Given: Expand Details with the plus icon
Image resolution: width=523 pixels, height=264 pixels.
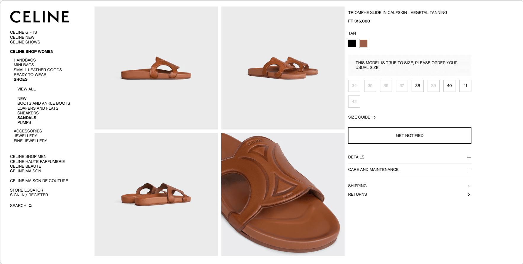Looking at the screenshot, I should coord(469,157).
